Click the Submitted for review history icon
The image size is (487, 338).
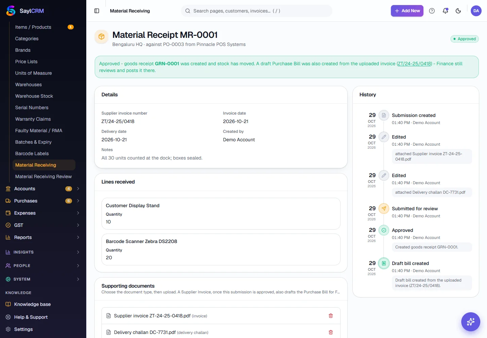[x=384, y=209]
